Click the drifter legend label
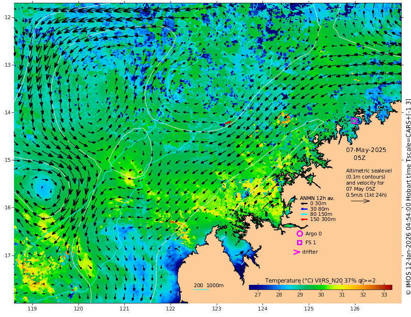The width and height of the screenshot is (411, 317). click(x=310, y=252)
